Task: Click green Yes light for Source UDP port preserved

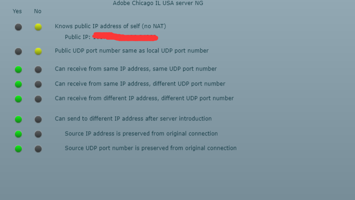Action: click(x=18, y=149)
